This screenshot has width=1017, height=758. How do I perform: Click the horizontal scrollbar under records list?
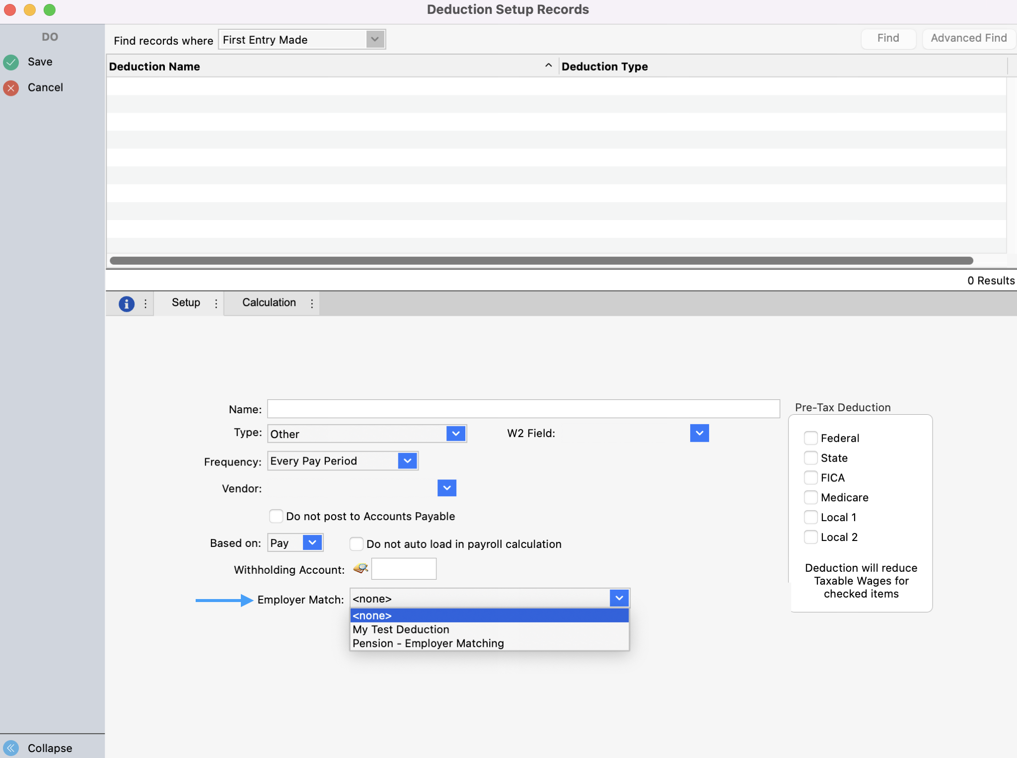coord(540,261)
